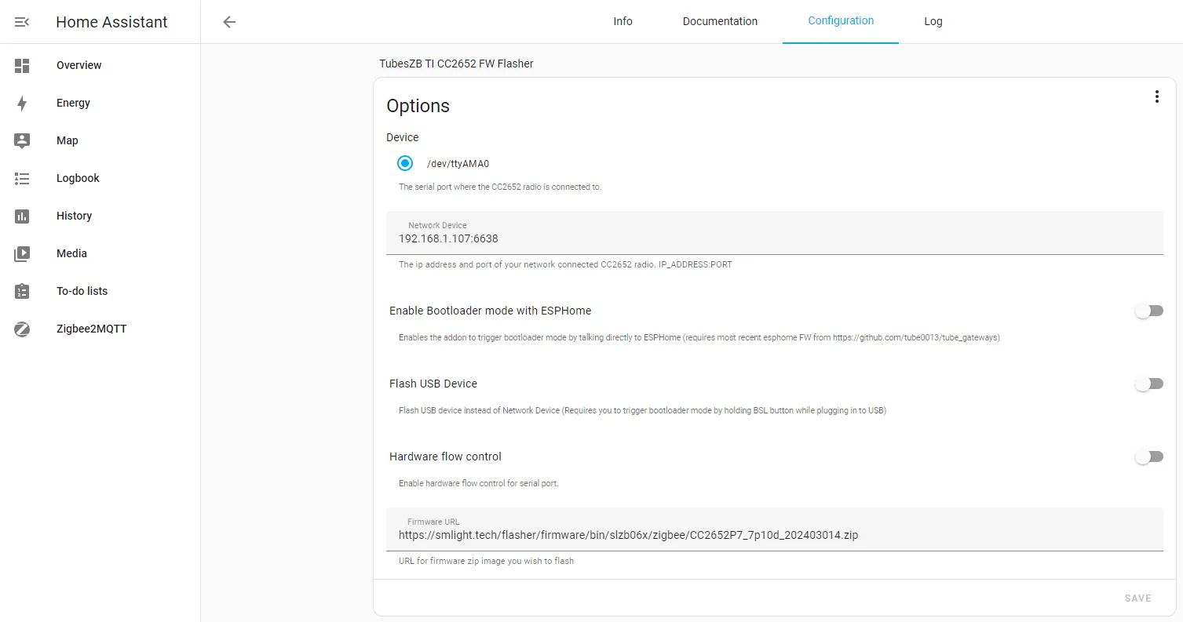Viewport: 1183px width, 622px height.
Task: Open the Options three-dot overflow menu
Action: pyautogui.click(x=1156, y=97)
